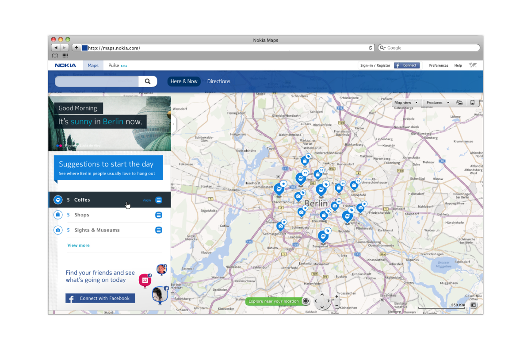Viewport: 531px width, 354px height.
Task: Toggle the mini map overview icon
Action: 474,305
